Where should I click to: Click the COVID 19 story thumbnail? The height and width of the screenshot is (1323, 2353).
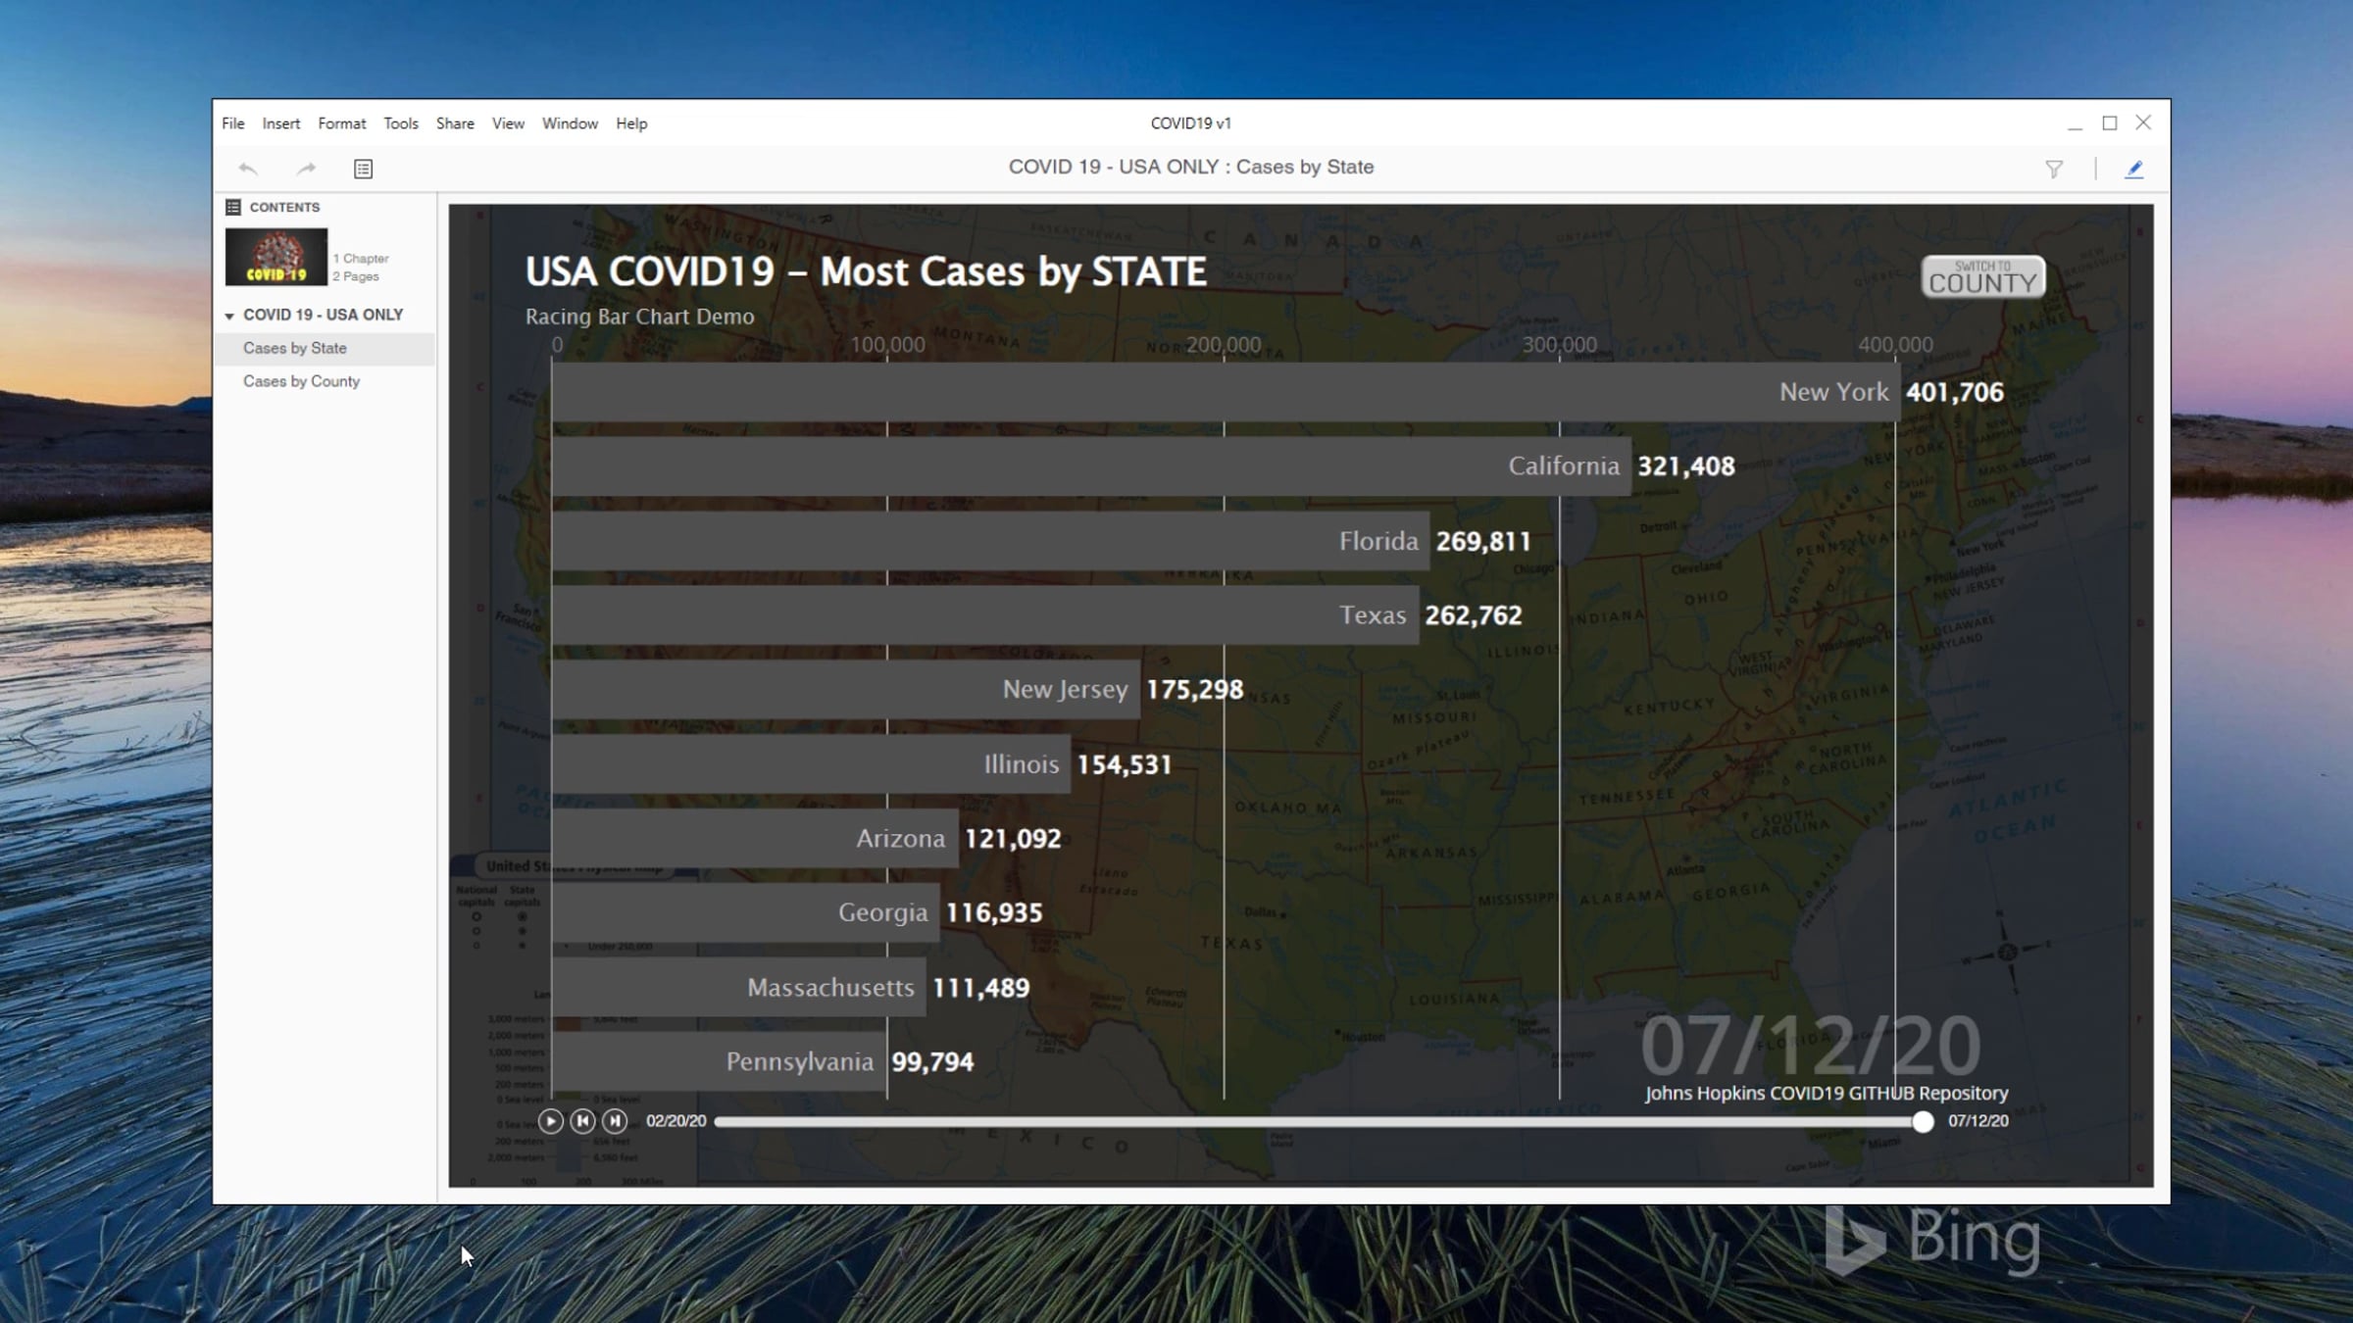click(x=276, y=257)
